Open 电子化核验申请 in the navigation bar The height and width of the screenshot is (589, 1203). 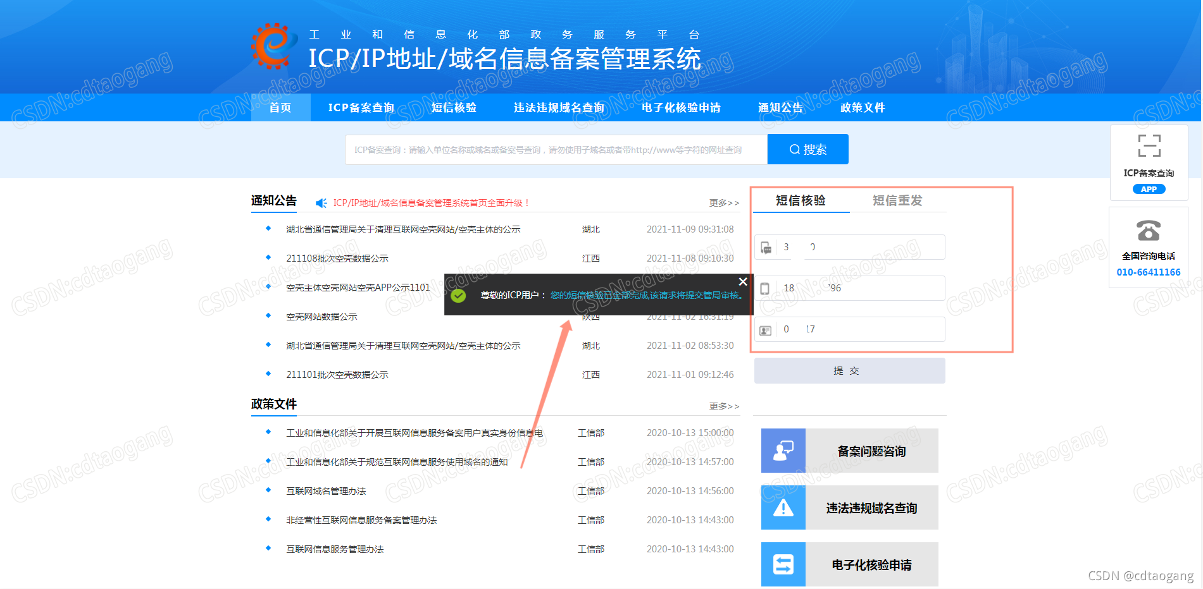coord(681,107)
